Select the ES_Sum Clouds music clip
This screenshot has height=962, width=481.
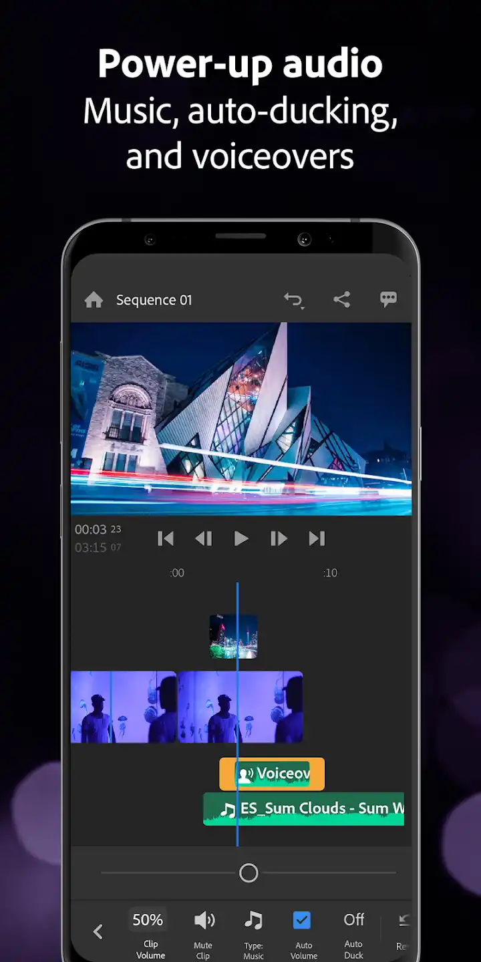(x=303, y=809)
